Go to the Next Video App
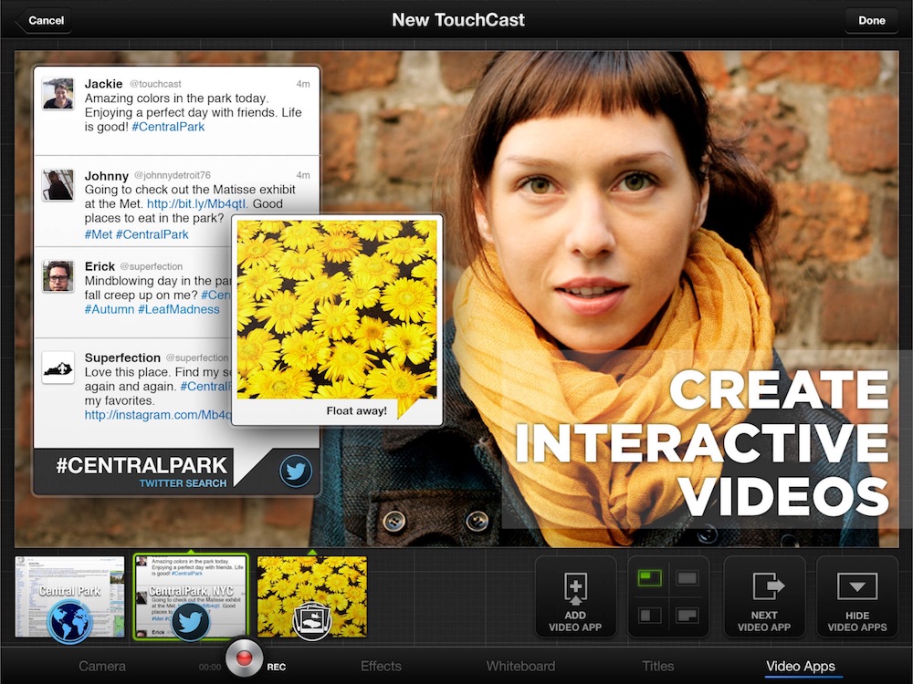The image size is (913, 684). [764, 596]
